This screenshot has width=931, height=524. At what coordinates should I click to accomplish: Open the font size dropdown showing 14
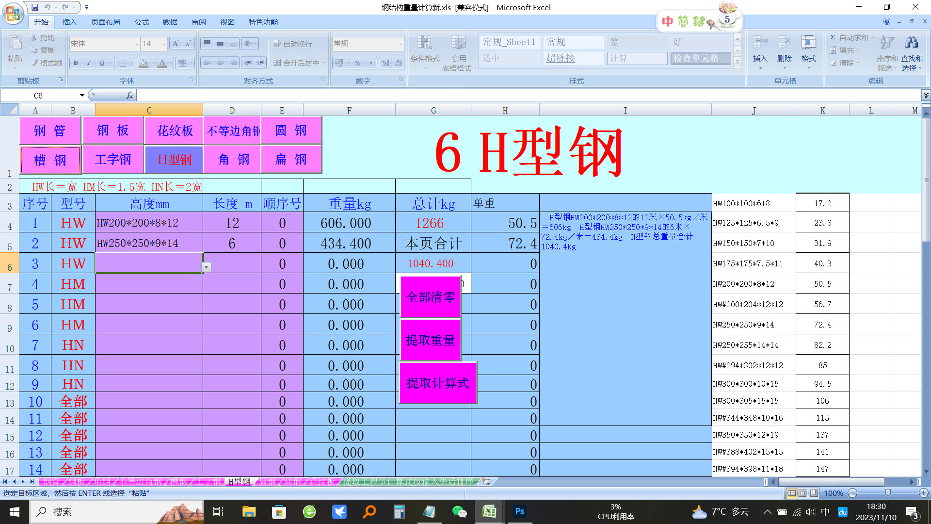click(x=164, y=44)
